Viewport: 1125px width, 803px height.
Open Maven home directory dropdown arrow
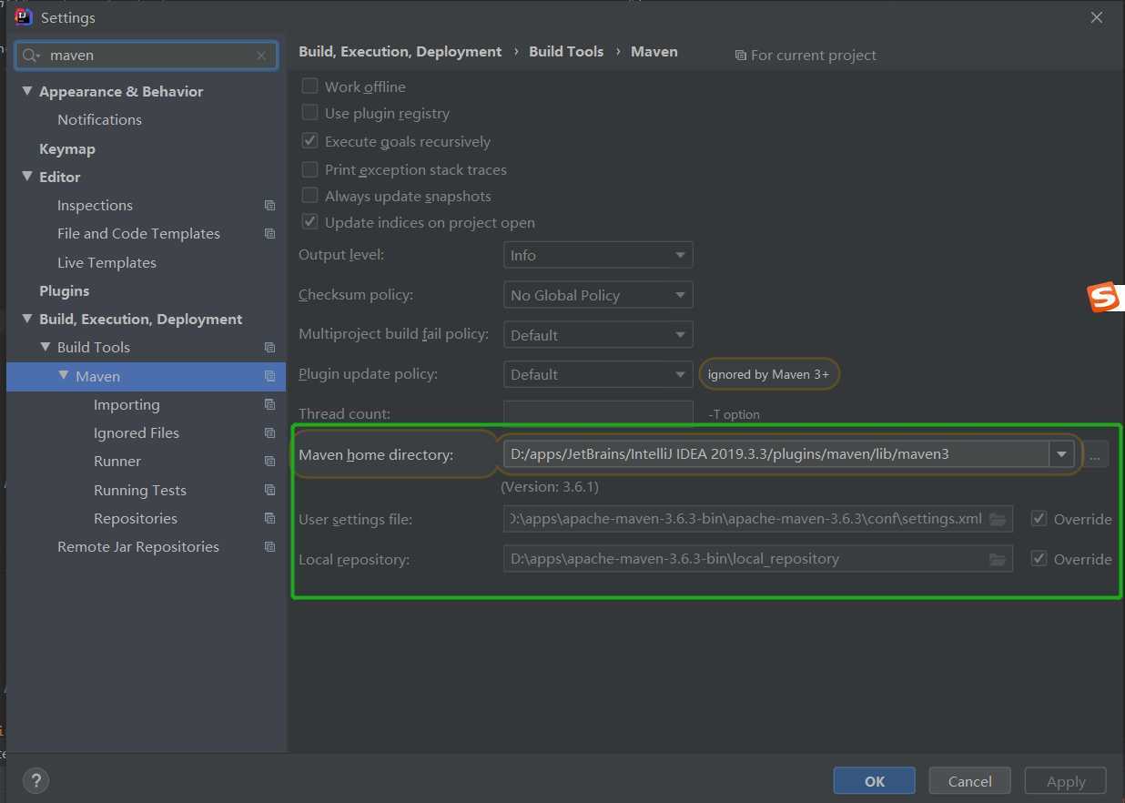[1061, 454]
